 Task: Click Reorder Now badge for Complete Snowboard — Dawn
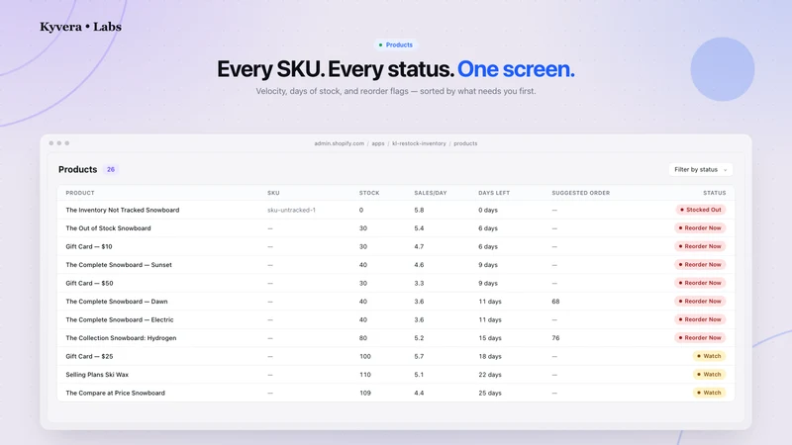pyautogui.click(x=700, y=302)
